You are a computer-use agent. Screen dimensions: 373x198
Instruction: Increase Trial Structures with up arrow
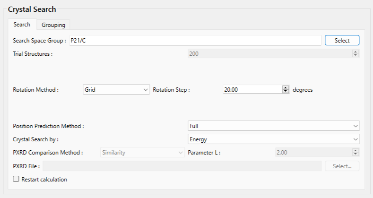coord(356,52)
